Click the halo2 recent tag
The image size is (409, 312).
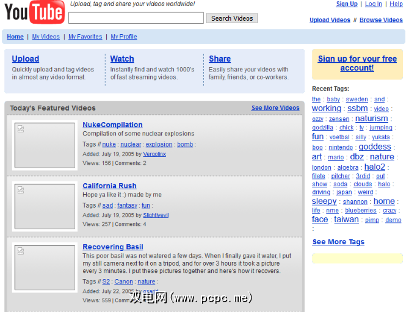coord(375,167)
